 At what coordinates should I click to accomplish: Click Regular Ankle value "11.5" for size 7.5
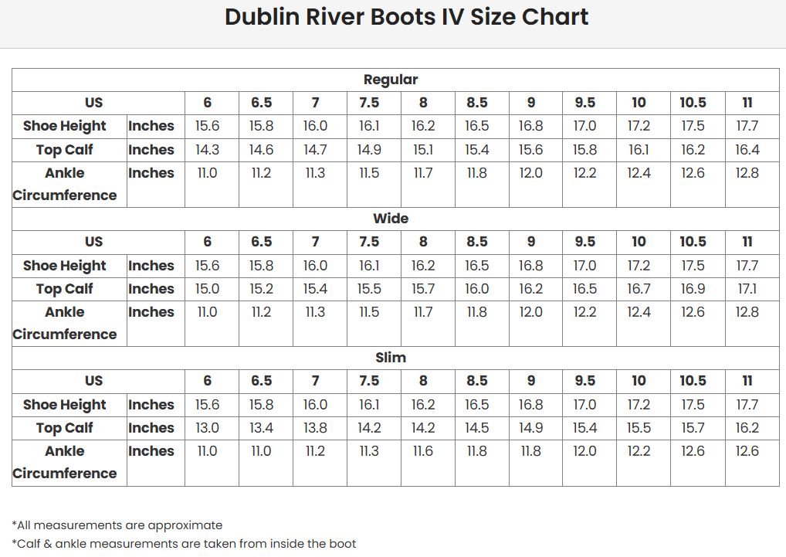(x=369, y=173)
